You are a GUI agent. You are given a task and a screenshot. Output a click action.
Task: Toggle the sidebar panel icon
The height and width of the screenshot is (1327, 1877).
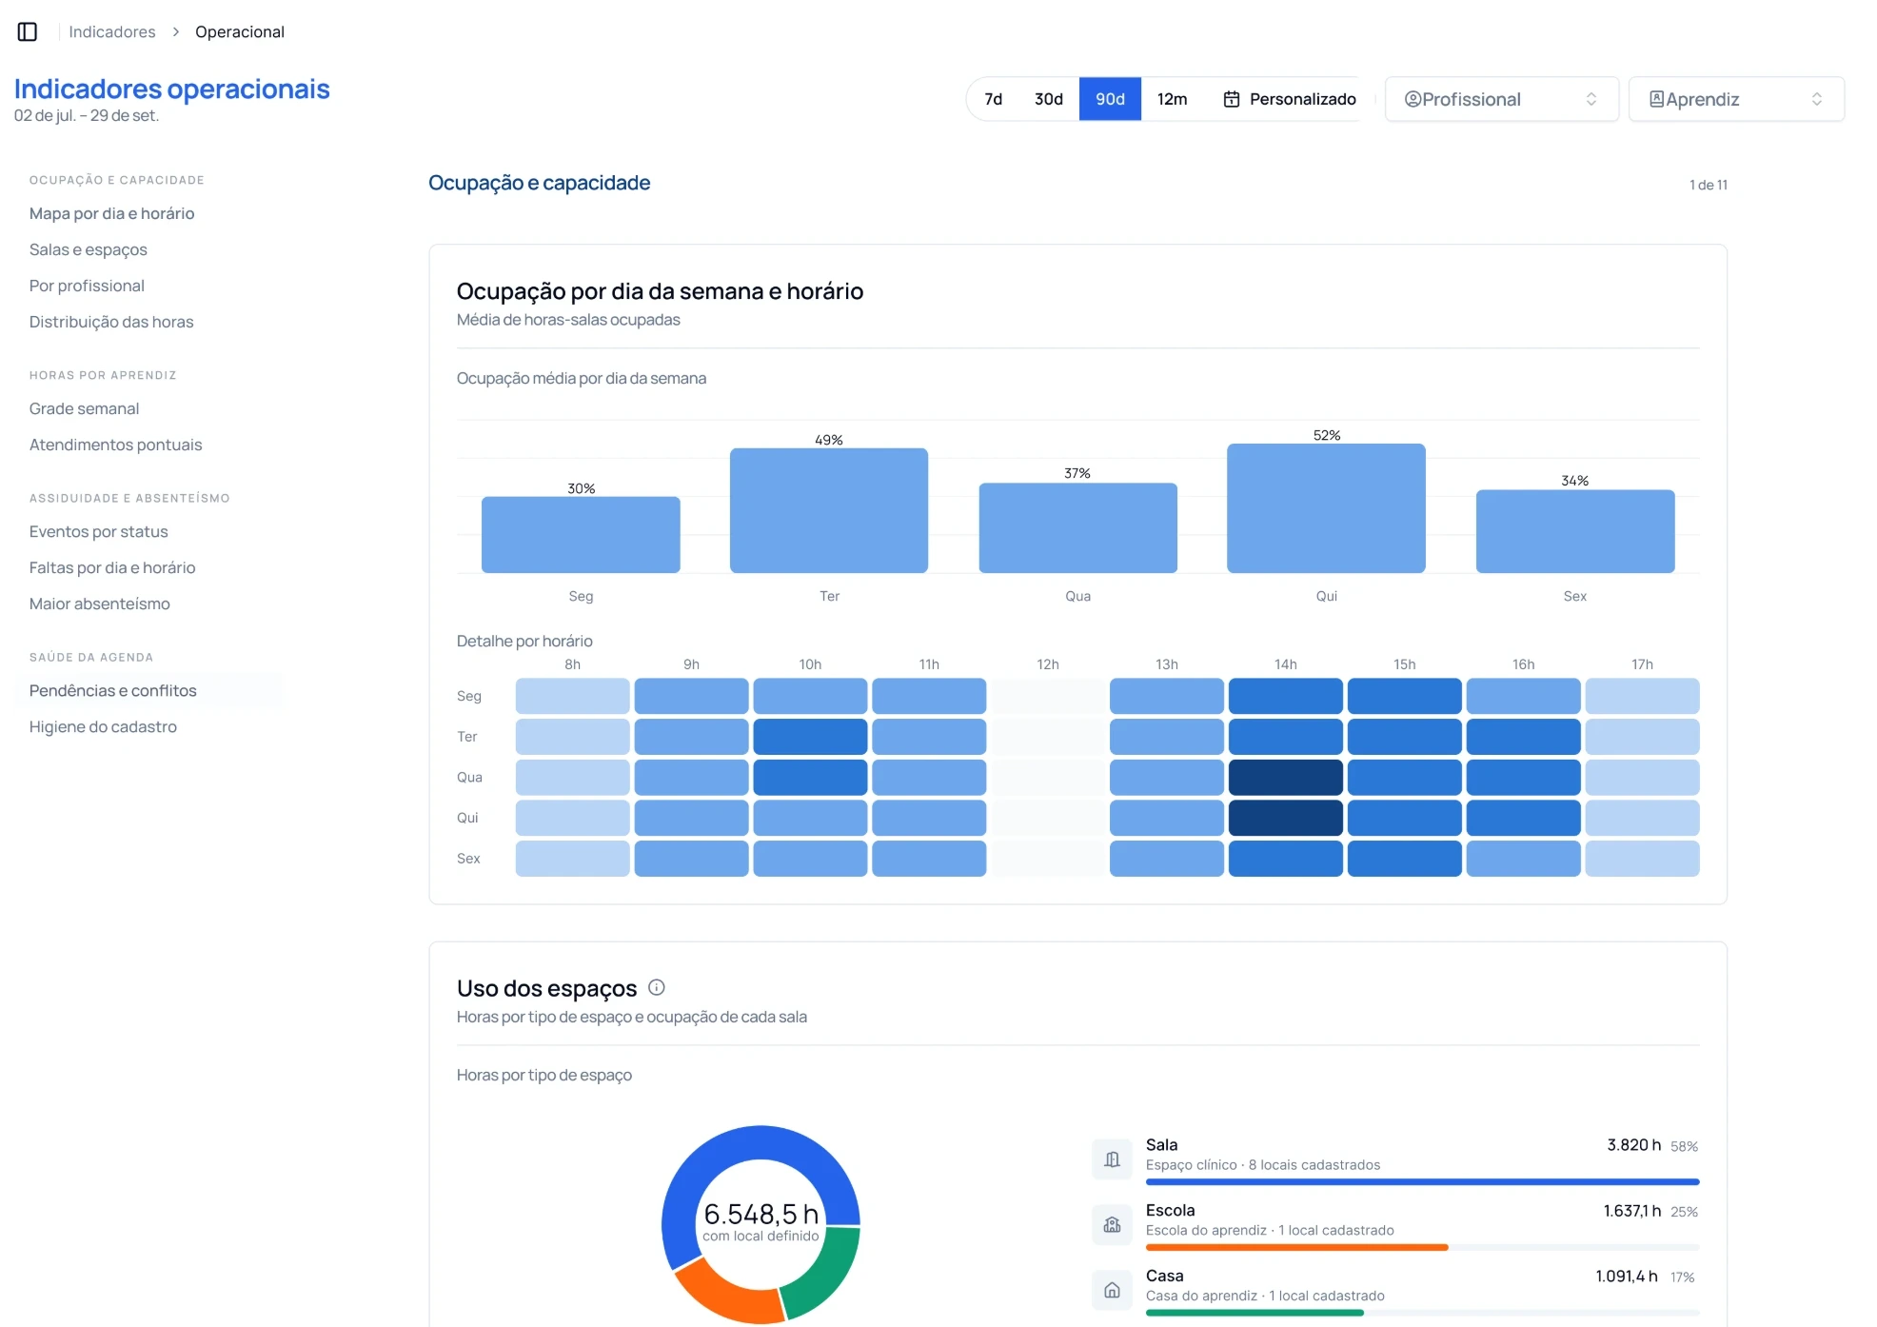pyautogui.click(x=28, y=31)
